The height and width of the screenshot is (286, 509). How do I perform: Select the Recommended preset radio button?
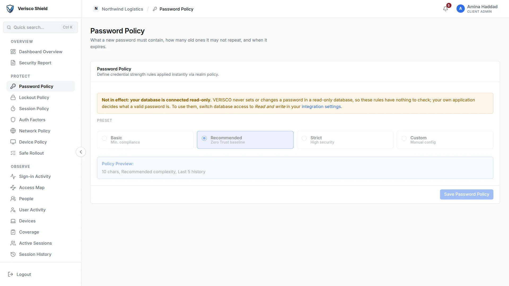(x=204, y=138)
